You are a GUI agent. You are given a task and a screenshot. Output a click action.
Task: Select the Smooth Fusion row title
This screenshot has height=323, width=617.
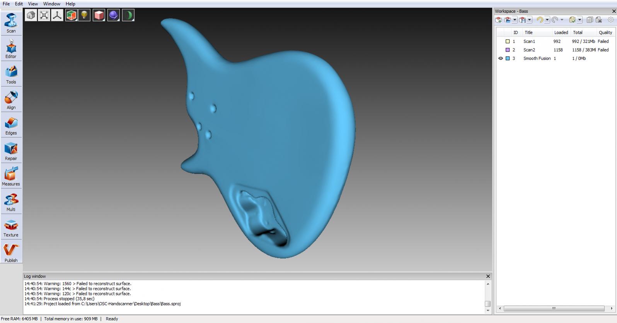537,58
